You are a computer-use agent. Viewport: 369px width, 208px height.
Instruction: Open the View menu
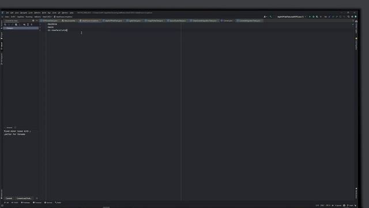click(x=17, y=13)
